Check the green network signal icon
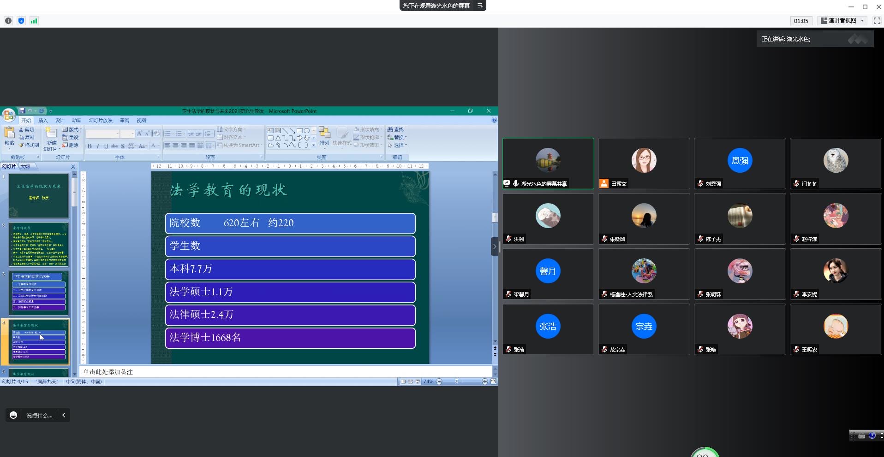Screen dimensions: 884x457 (34, 21)
